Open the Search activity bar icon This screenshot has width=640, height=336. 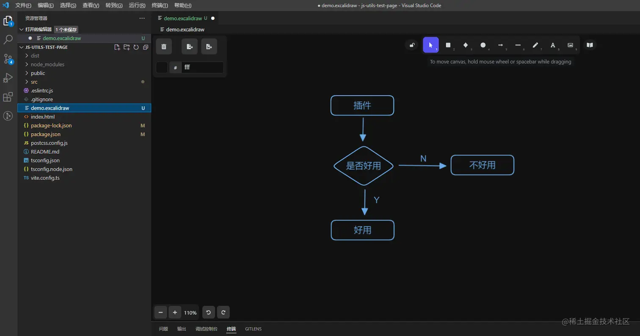(8, 40)
